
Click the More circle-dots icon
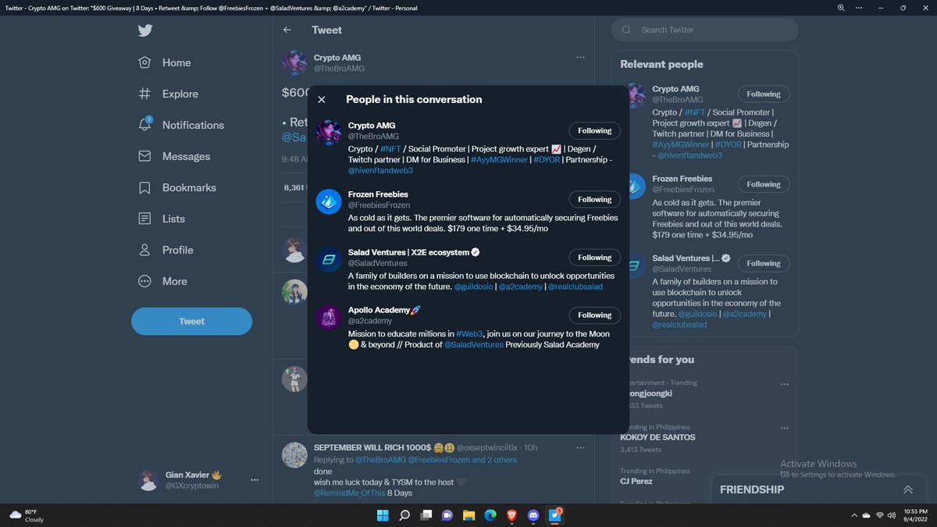[x=144, y=281]
